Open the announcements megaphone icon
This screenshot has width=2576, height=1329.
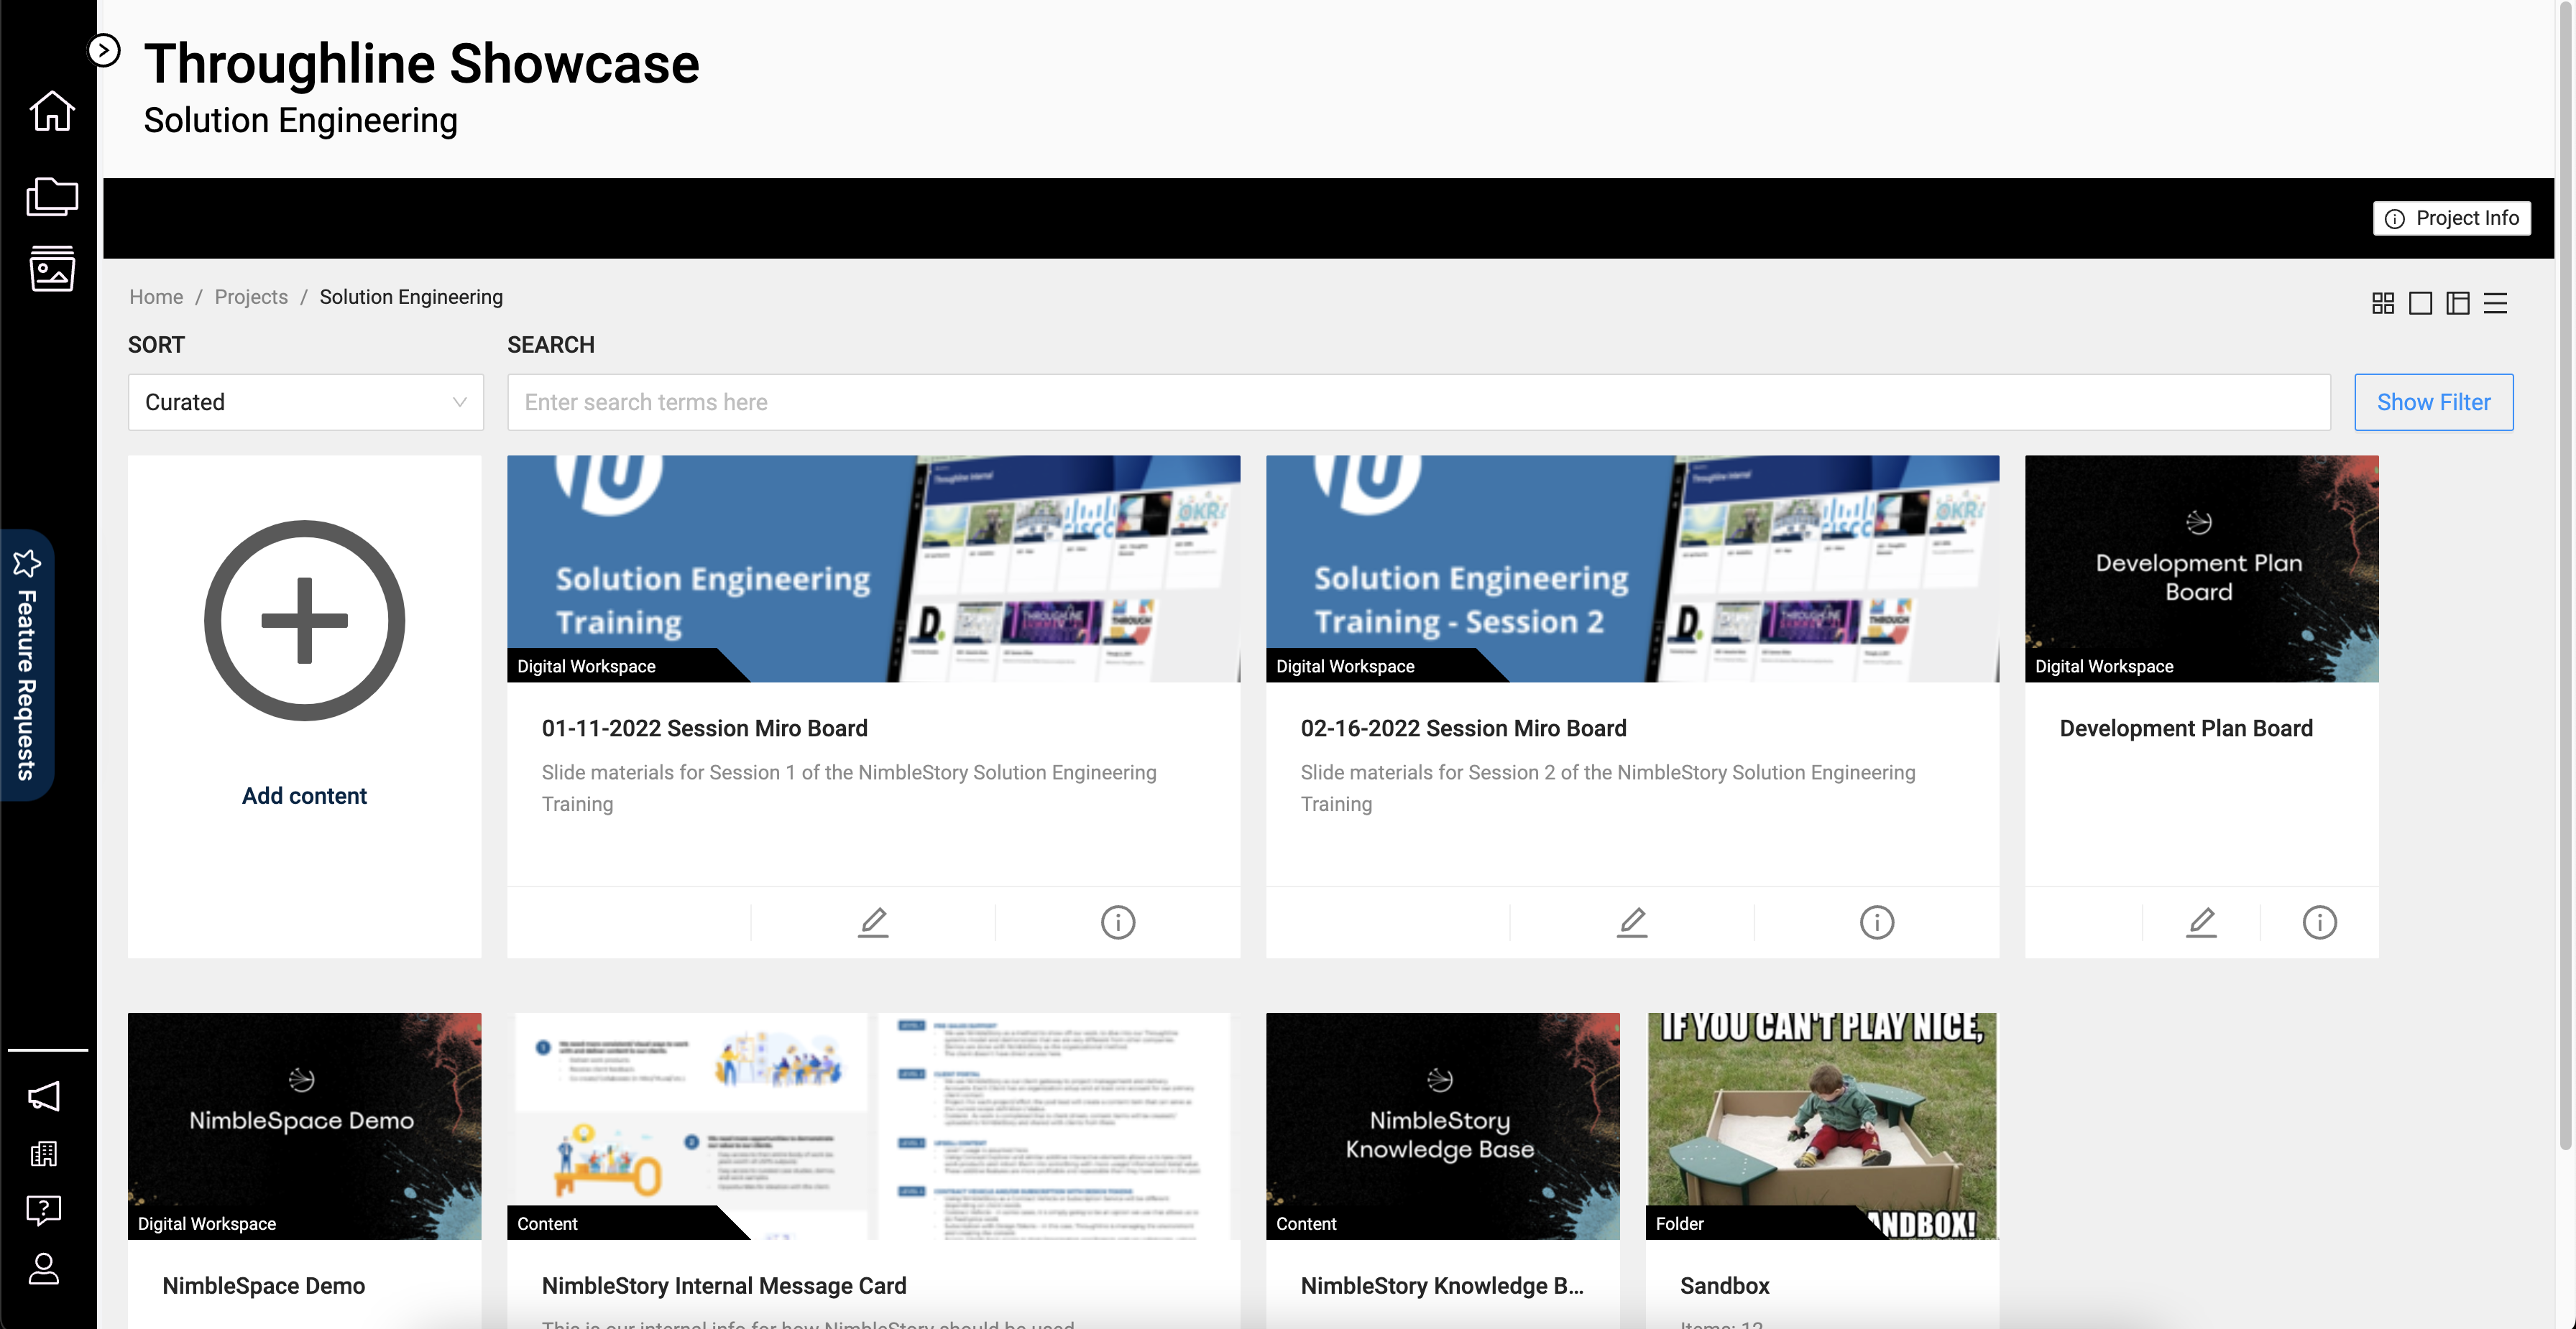(44, 1096)
